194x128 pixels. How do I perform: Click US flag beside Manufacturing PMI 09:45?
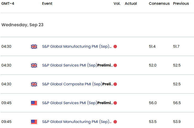[x=34, y=122]
